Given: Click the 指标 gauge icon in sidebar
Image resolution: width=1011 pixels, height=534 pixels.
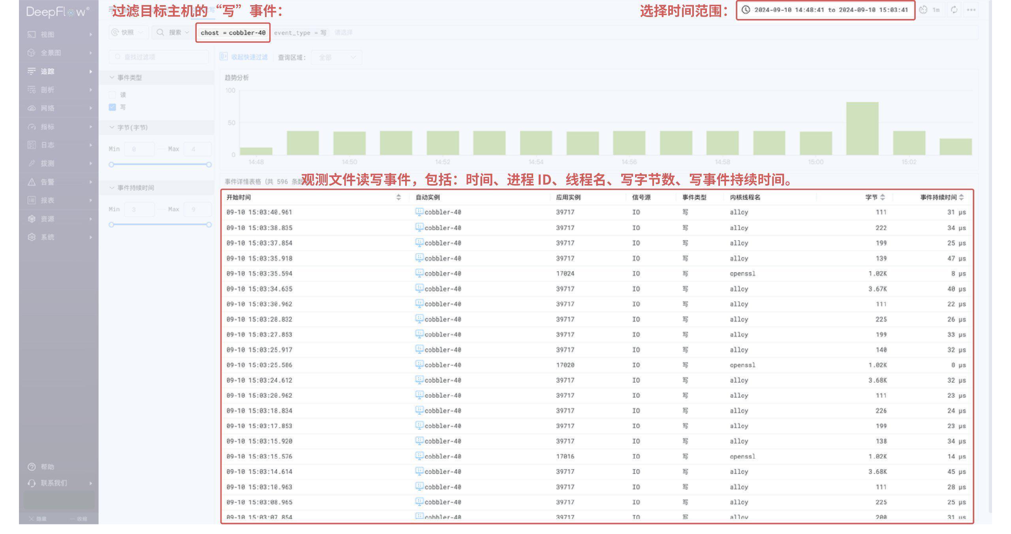Looking at the screenshot, I should [x=32, y=127].
